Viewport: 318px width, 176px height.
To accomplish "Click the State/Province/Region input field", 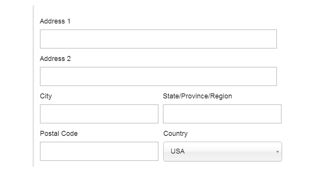I will pyautogui.click(x=222, y=114).
